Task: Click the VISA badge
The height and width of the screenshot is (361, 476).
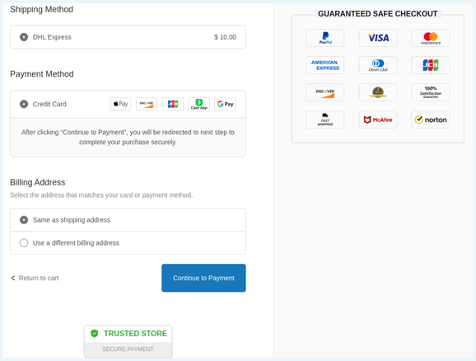Action: pos(378,38)
